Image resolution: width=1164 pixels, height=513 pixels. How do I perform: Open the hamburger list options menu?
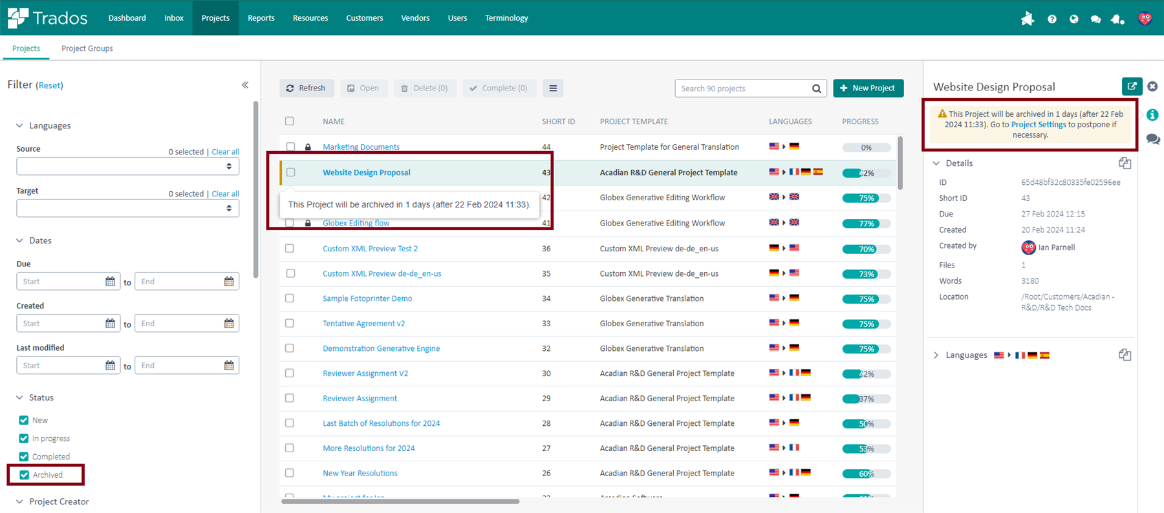click(553, 88)
